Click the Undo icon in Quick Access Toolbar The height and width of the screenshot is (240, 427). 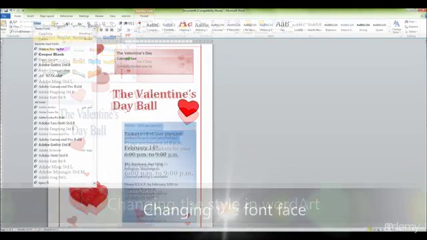click(11, 11)
